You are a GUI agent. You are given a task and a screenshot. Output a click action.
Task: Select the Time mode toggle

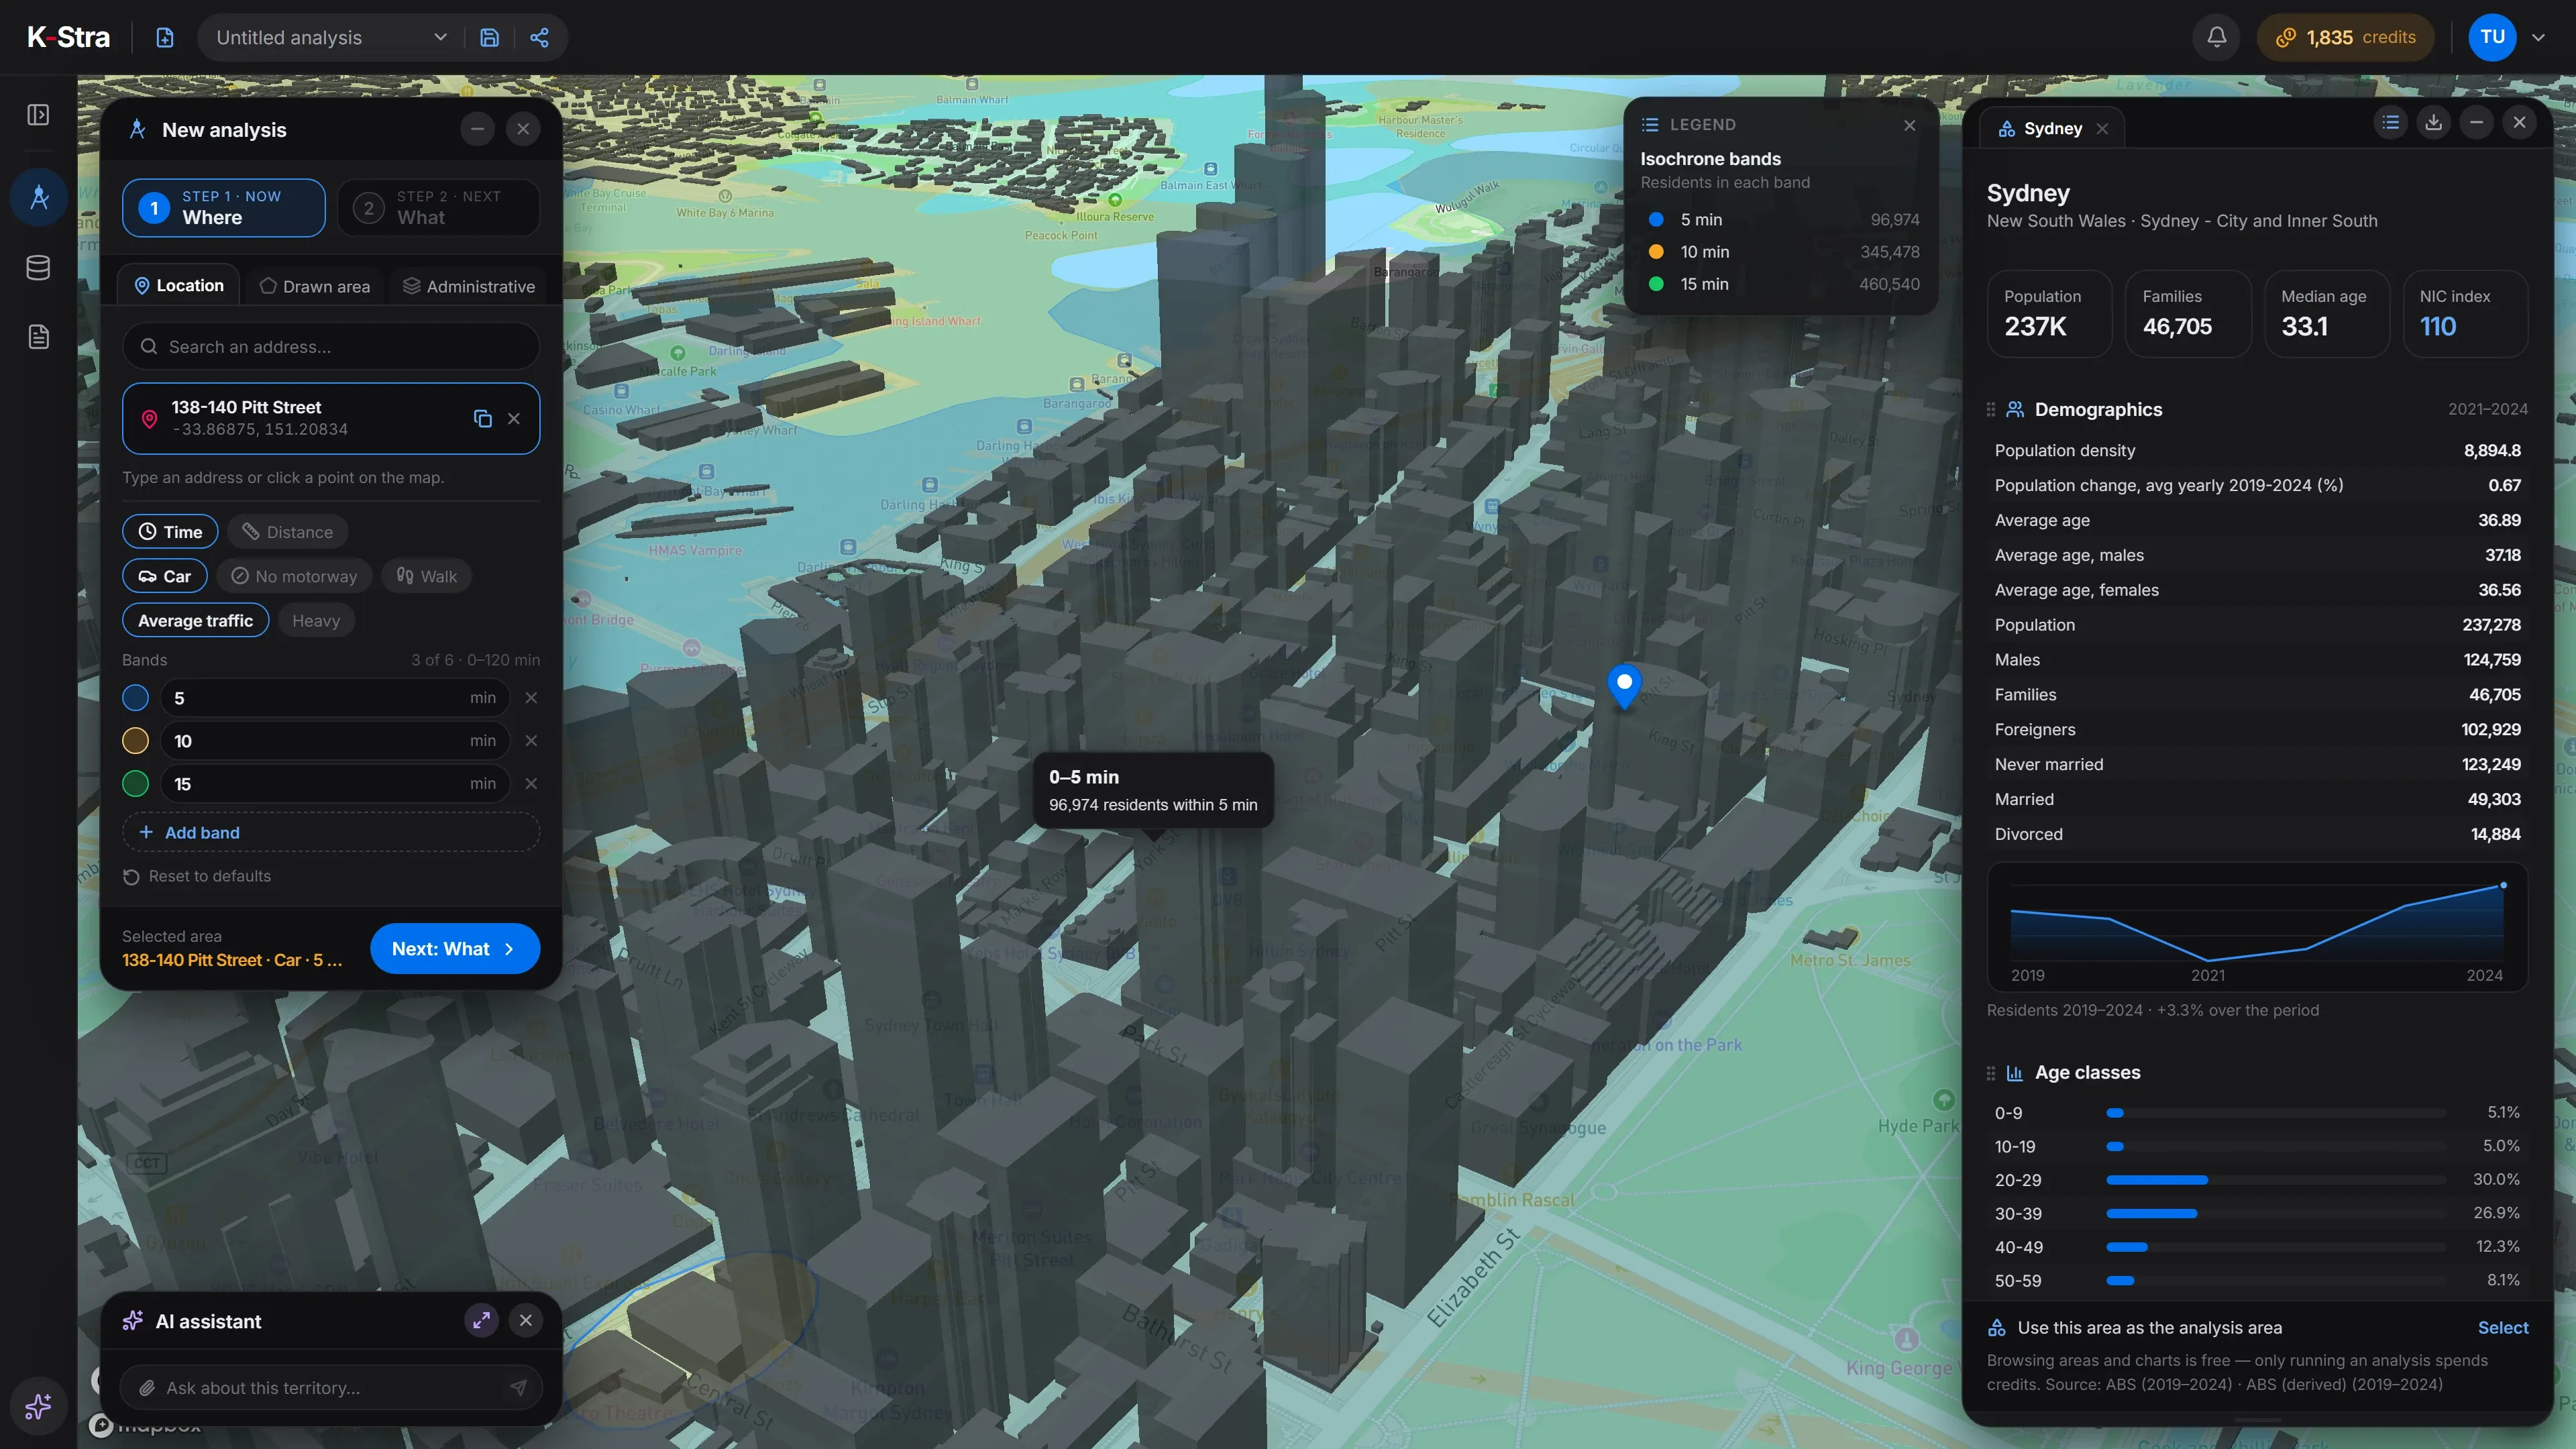click(170, 532)
